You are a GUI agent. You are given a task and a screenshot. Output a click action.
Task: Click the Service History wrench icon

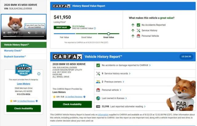pos(138,30)
